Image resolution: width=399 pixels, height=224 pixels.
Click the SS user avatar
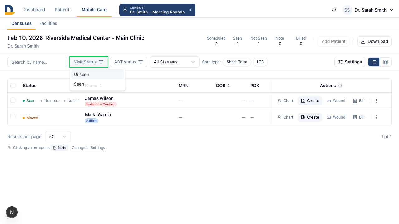tap(347, 10)
